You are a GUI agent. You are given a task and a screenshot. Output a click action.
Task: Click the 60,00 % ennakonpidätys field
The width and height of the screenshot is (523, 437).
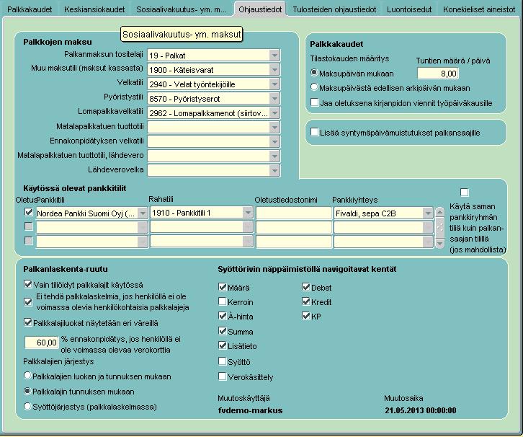coord(41,343)
